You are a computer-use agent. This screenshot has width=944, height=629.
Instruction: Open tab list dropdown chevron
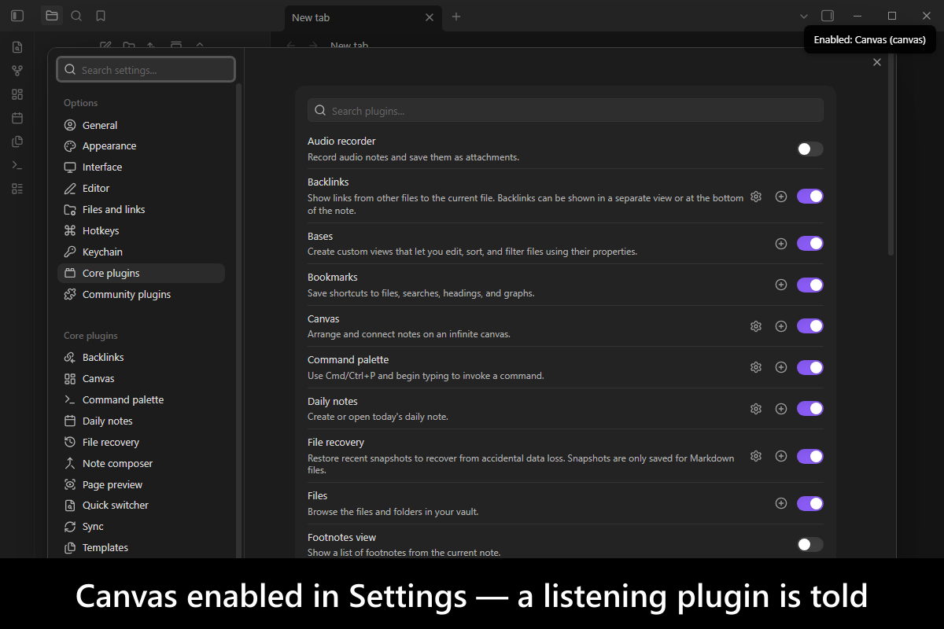[x=804, y=16]
